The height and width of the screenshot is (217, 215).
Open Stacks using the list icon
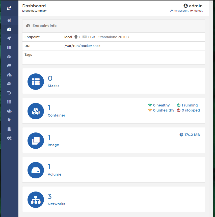click(x=9, y=47)
